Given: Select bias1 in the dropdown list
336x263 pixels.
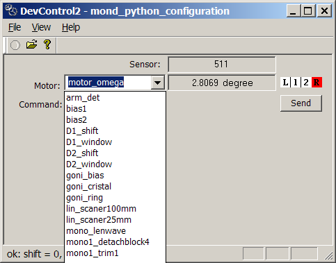Looking at the screenshot, I should coord(115,109).
